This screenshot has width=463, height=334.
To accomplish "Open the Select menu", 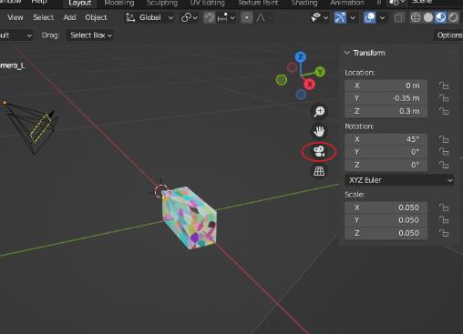I will pos(44,17).
